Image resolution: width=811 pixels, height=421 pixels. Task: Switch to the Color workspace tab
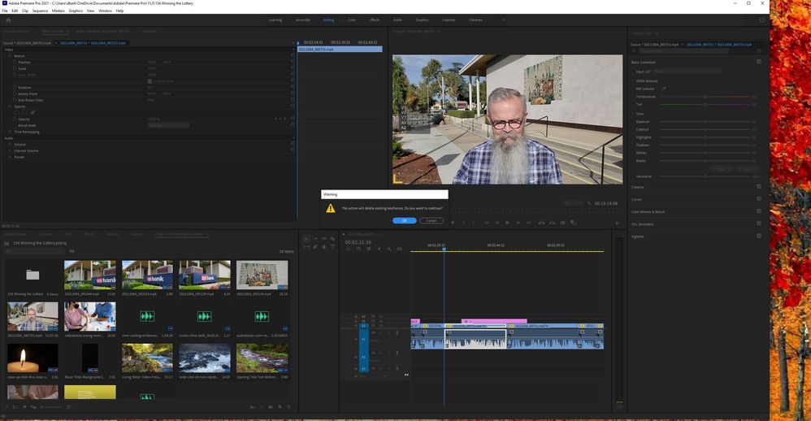pos(351,20)
